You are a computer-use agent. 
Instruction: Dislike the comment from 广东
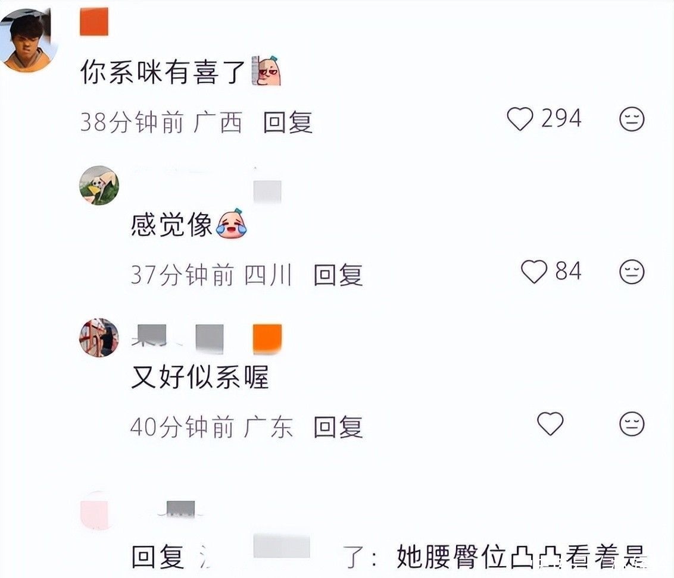coord(632,424)
